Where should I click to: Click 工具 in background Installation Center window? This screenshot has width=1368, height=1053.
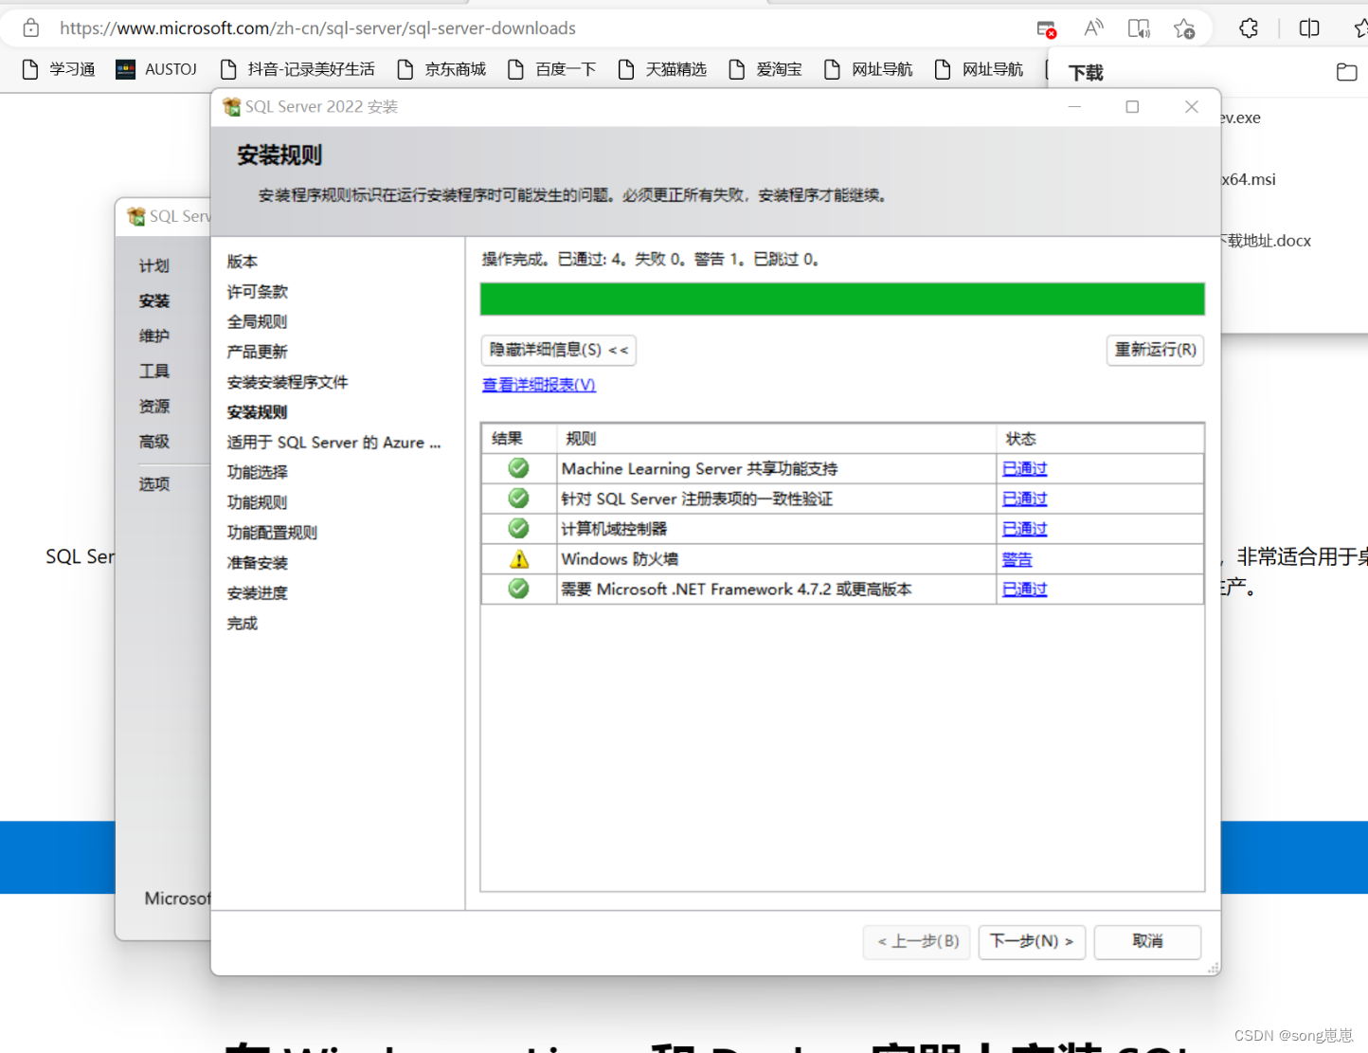click(x=154, y=372)
